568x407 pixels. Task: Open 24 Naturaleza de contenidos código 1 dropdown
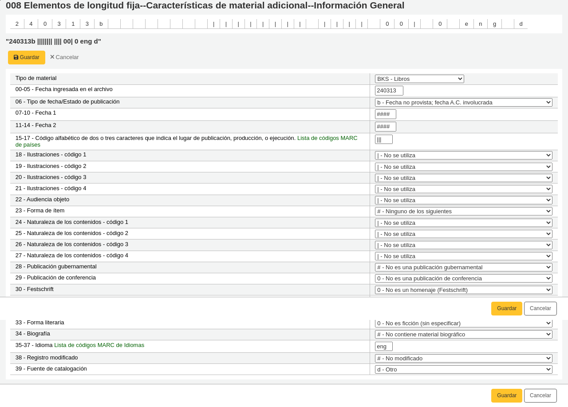464,223
